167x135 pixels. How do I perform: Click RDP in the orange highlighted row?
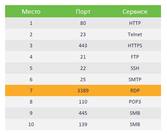click(x=135, y=91)
